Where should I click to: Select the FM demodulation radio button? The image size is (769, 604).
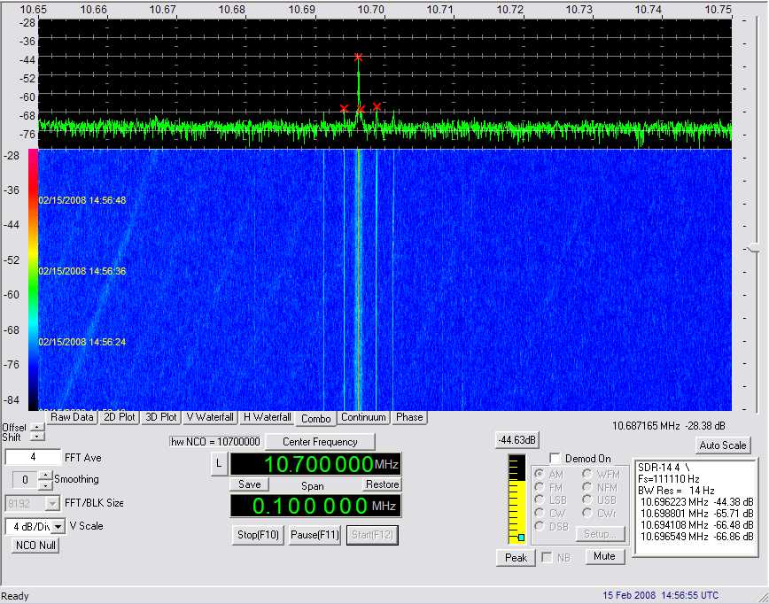click(x=540, y=487)
